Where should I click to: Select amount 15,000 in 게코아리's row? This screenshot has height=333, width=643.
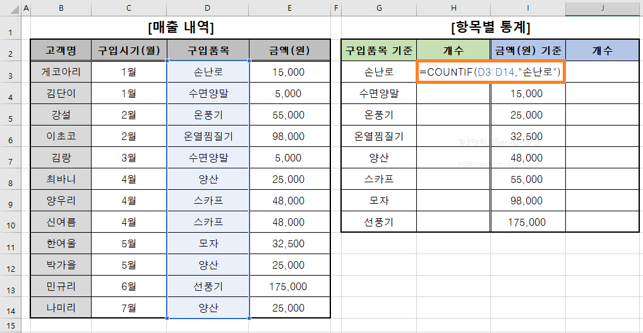(289, 72)
